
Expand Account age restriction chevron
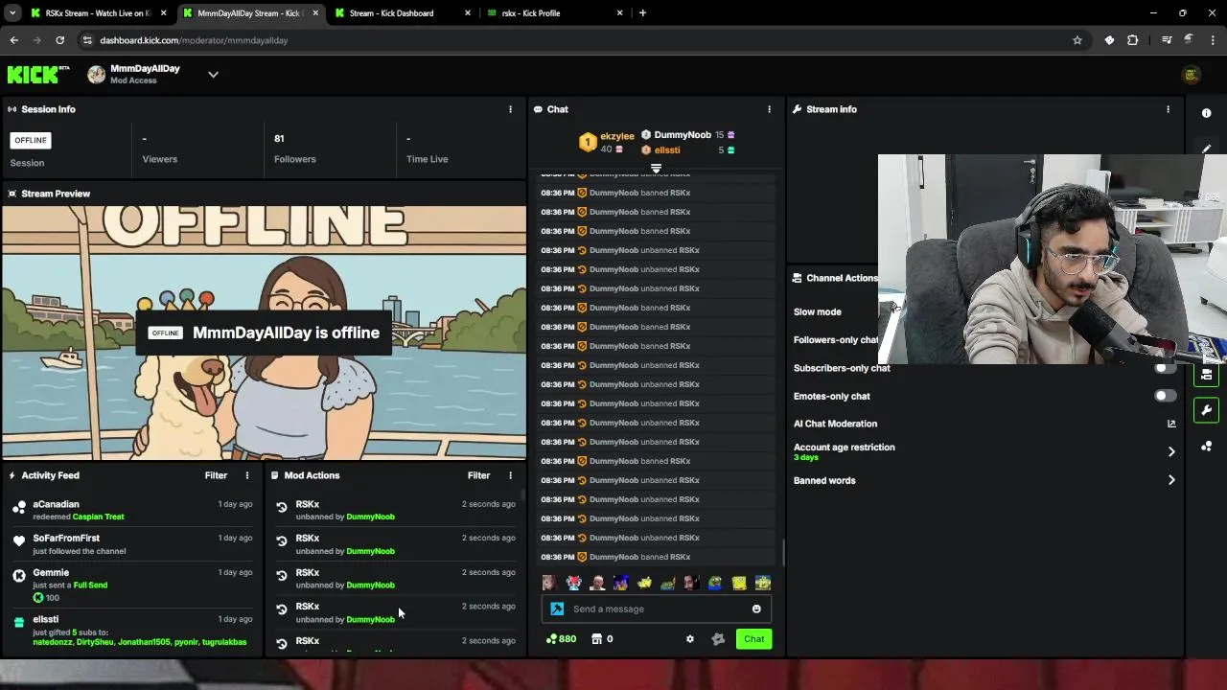click(1171, 451)
